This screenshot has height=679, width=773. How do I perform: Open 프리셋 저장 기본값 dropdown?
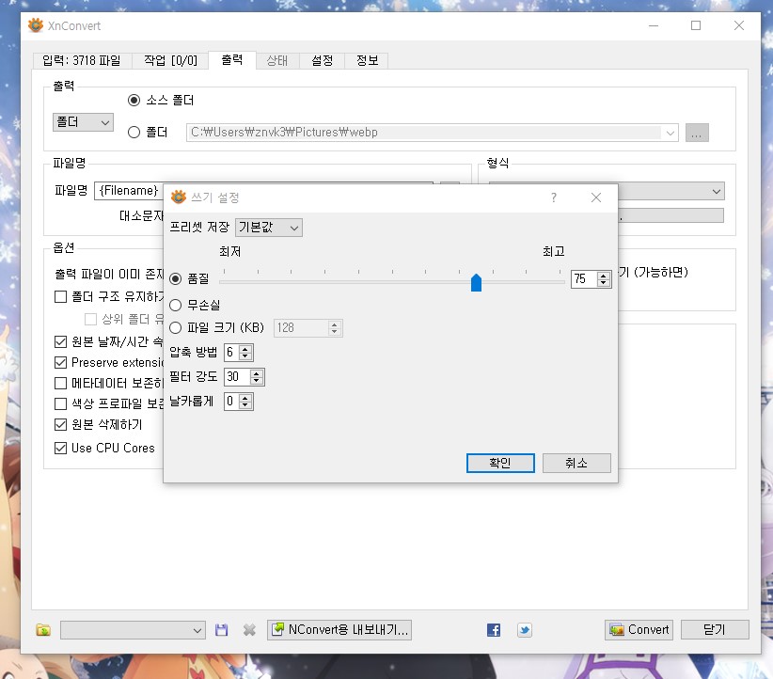[x=269, y=228]
